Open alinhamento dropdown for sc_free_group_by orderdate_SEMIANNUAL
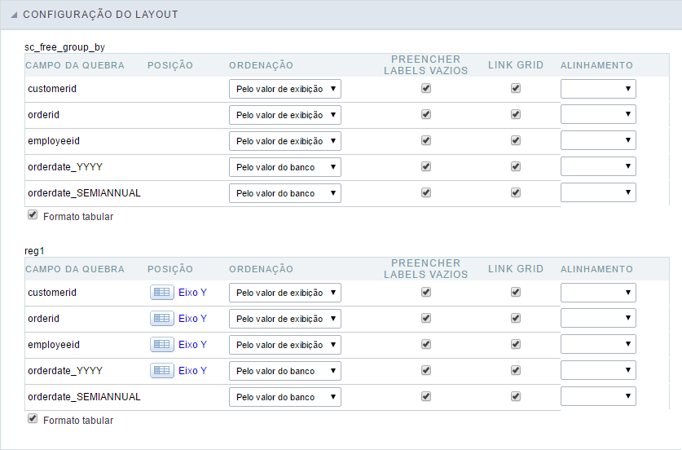The height and width of the screenshot is (450, 682). click(x=598, y=192)
